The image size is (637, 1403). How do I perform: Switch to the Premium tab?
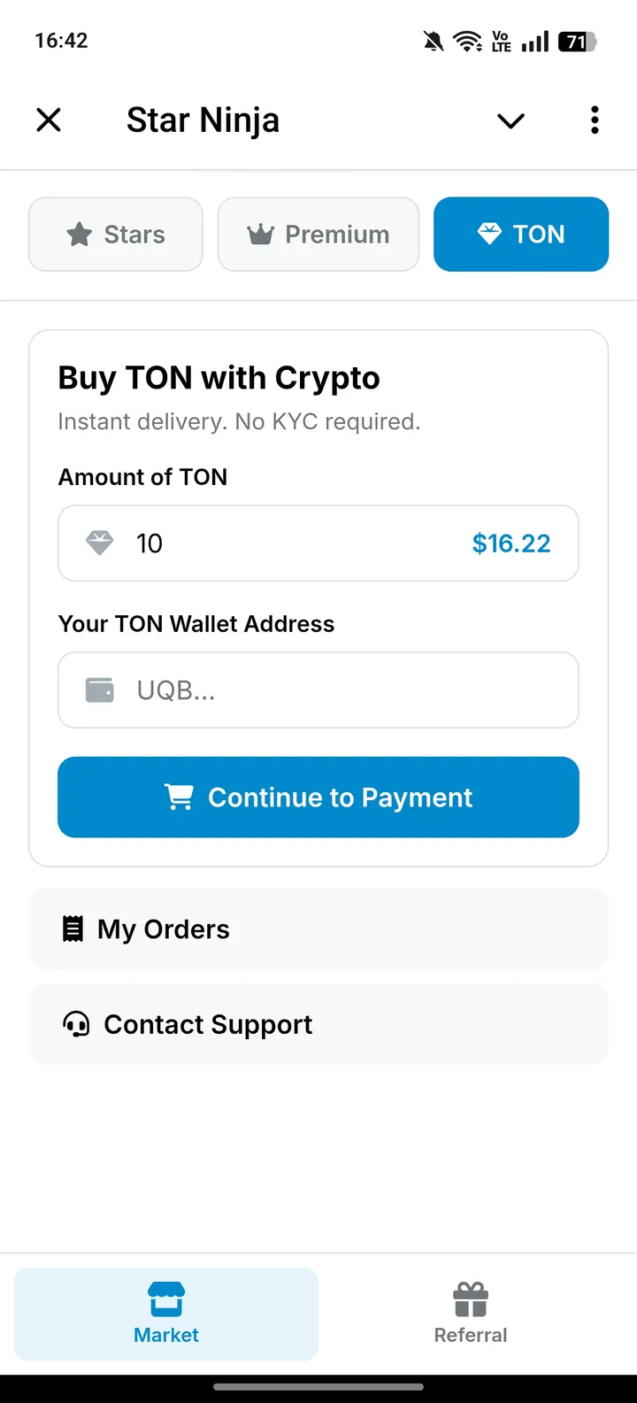(318, 235)
